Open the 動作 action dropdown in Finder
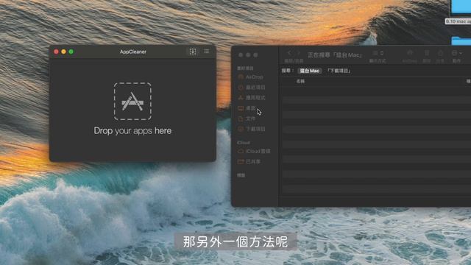This screenshot has height=265, width=471. 457,53
